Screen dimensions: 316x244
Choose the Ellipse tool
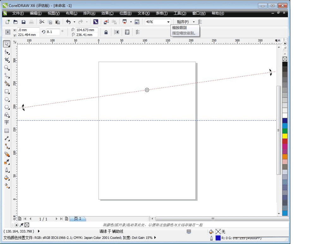[7, 99]
